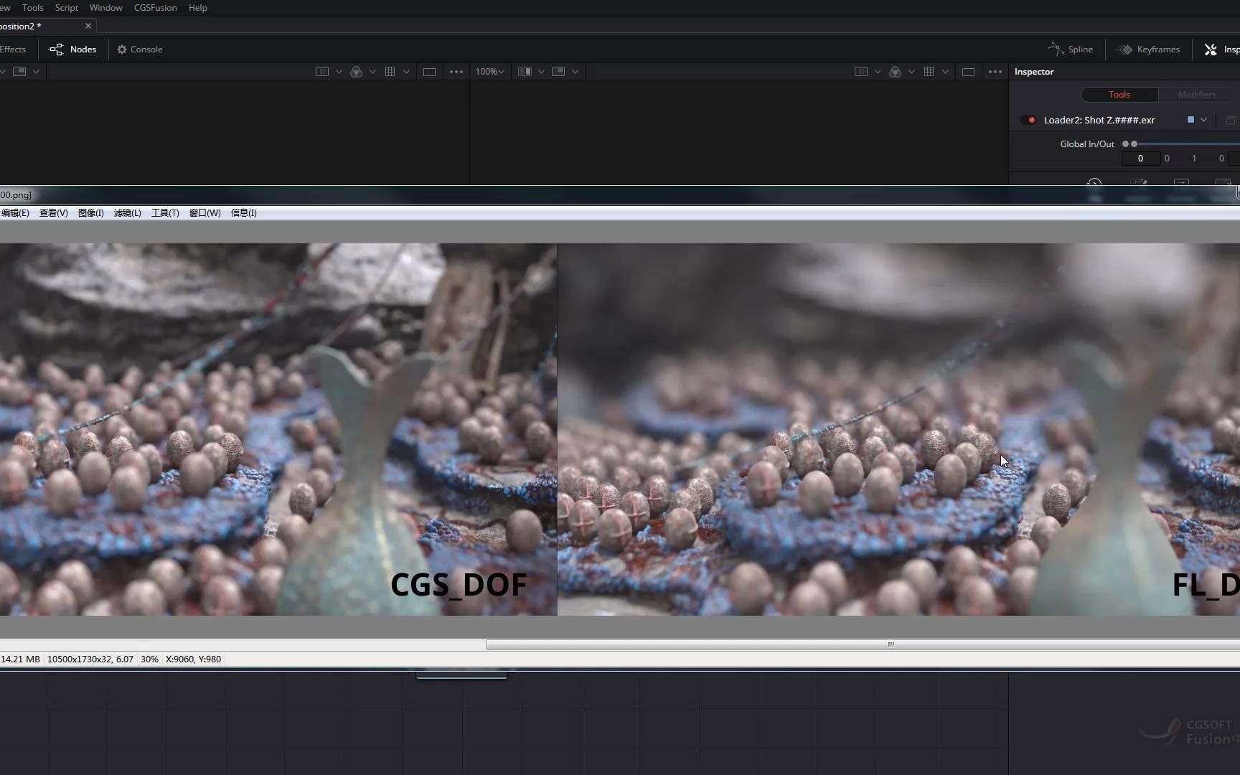The width and height of the screenshot is (1240, 775).
Task: Open viewer options via the ellipsis icon
Action: pyautogui.click(x=456, y=71)
